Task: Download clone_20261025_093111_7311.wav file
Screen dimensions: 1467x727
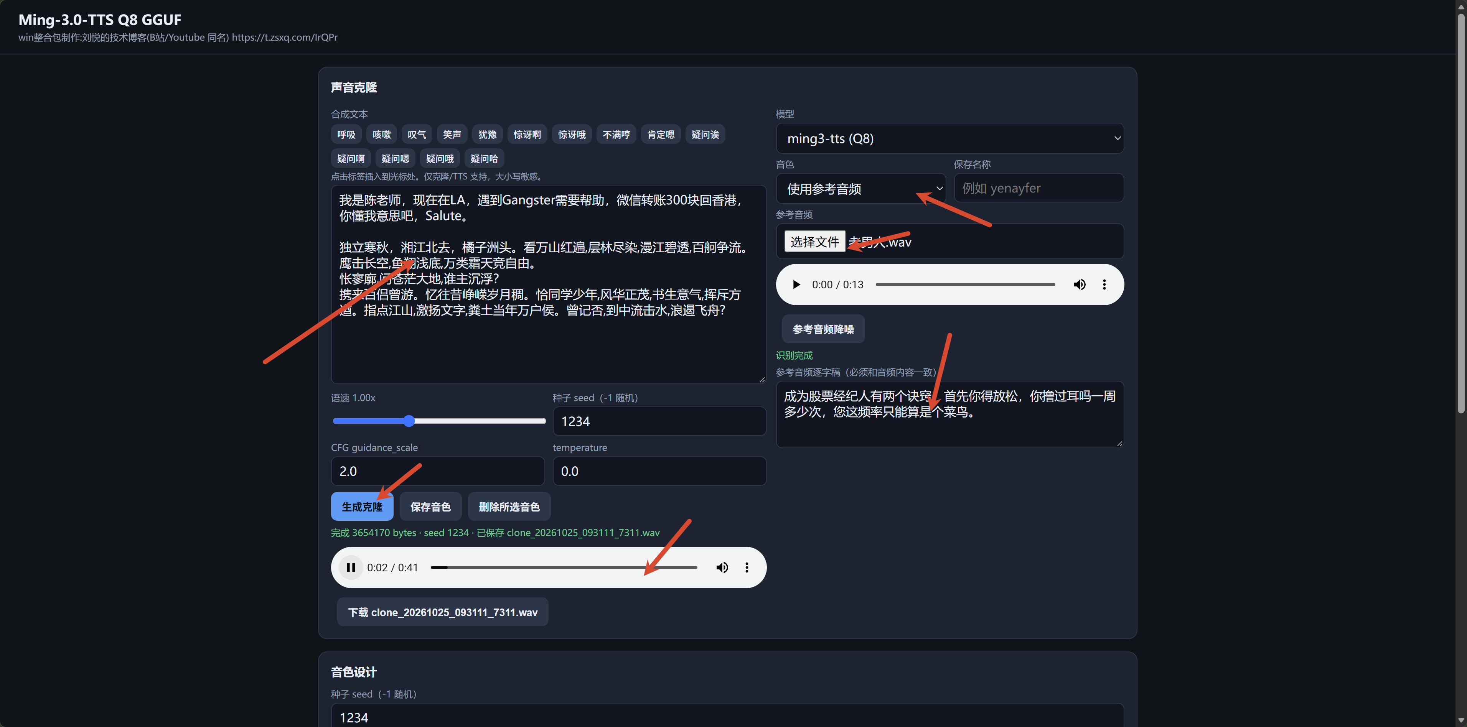Action: [442, 612]
